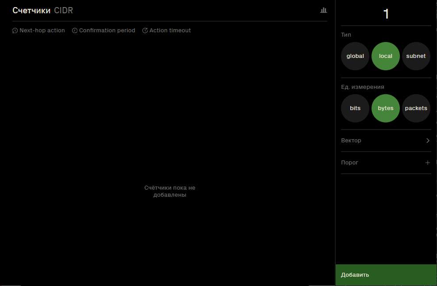Expand the Вектор chevron arrow
Screen dimensions: 437x286
428,141
